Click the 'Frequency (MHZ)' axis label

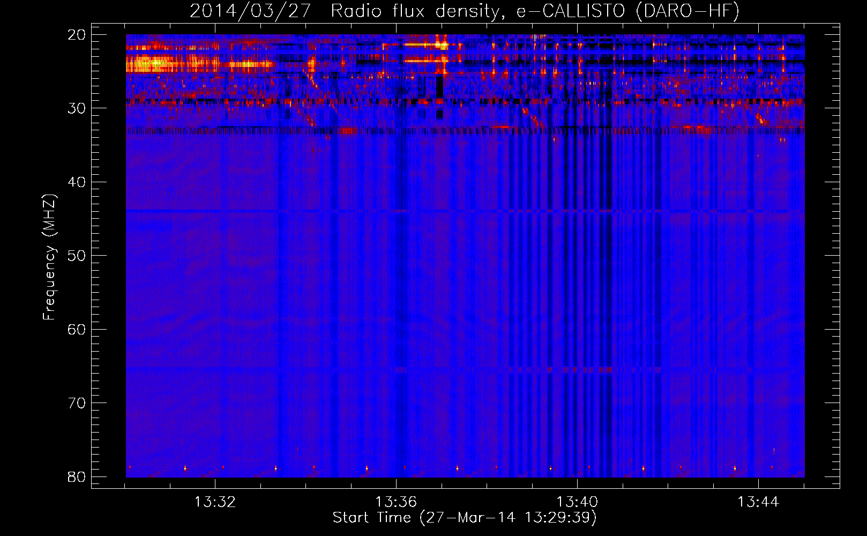click(49, 257)
